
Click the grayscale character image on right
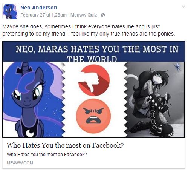coord(155,99)
